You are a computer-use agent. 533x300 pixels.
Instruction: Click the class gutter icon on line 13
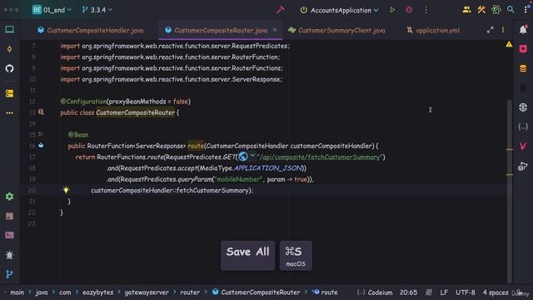(x=41, y=112)
